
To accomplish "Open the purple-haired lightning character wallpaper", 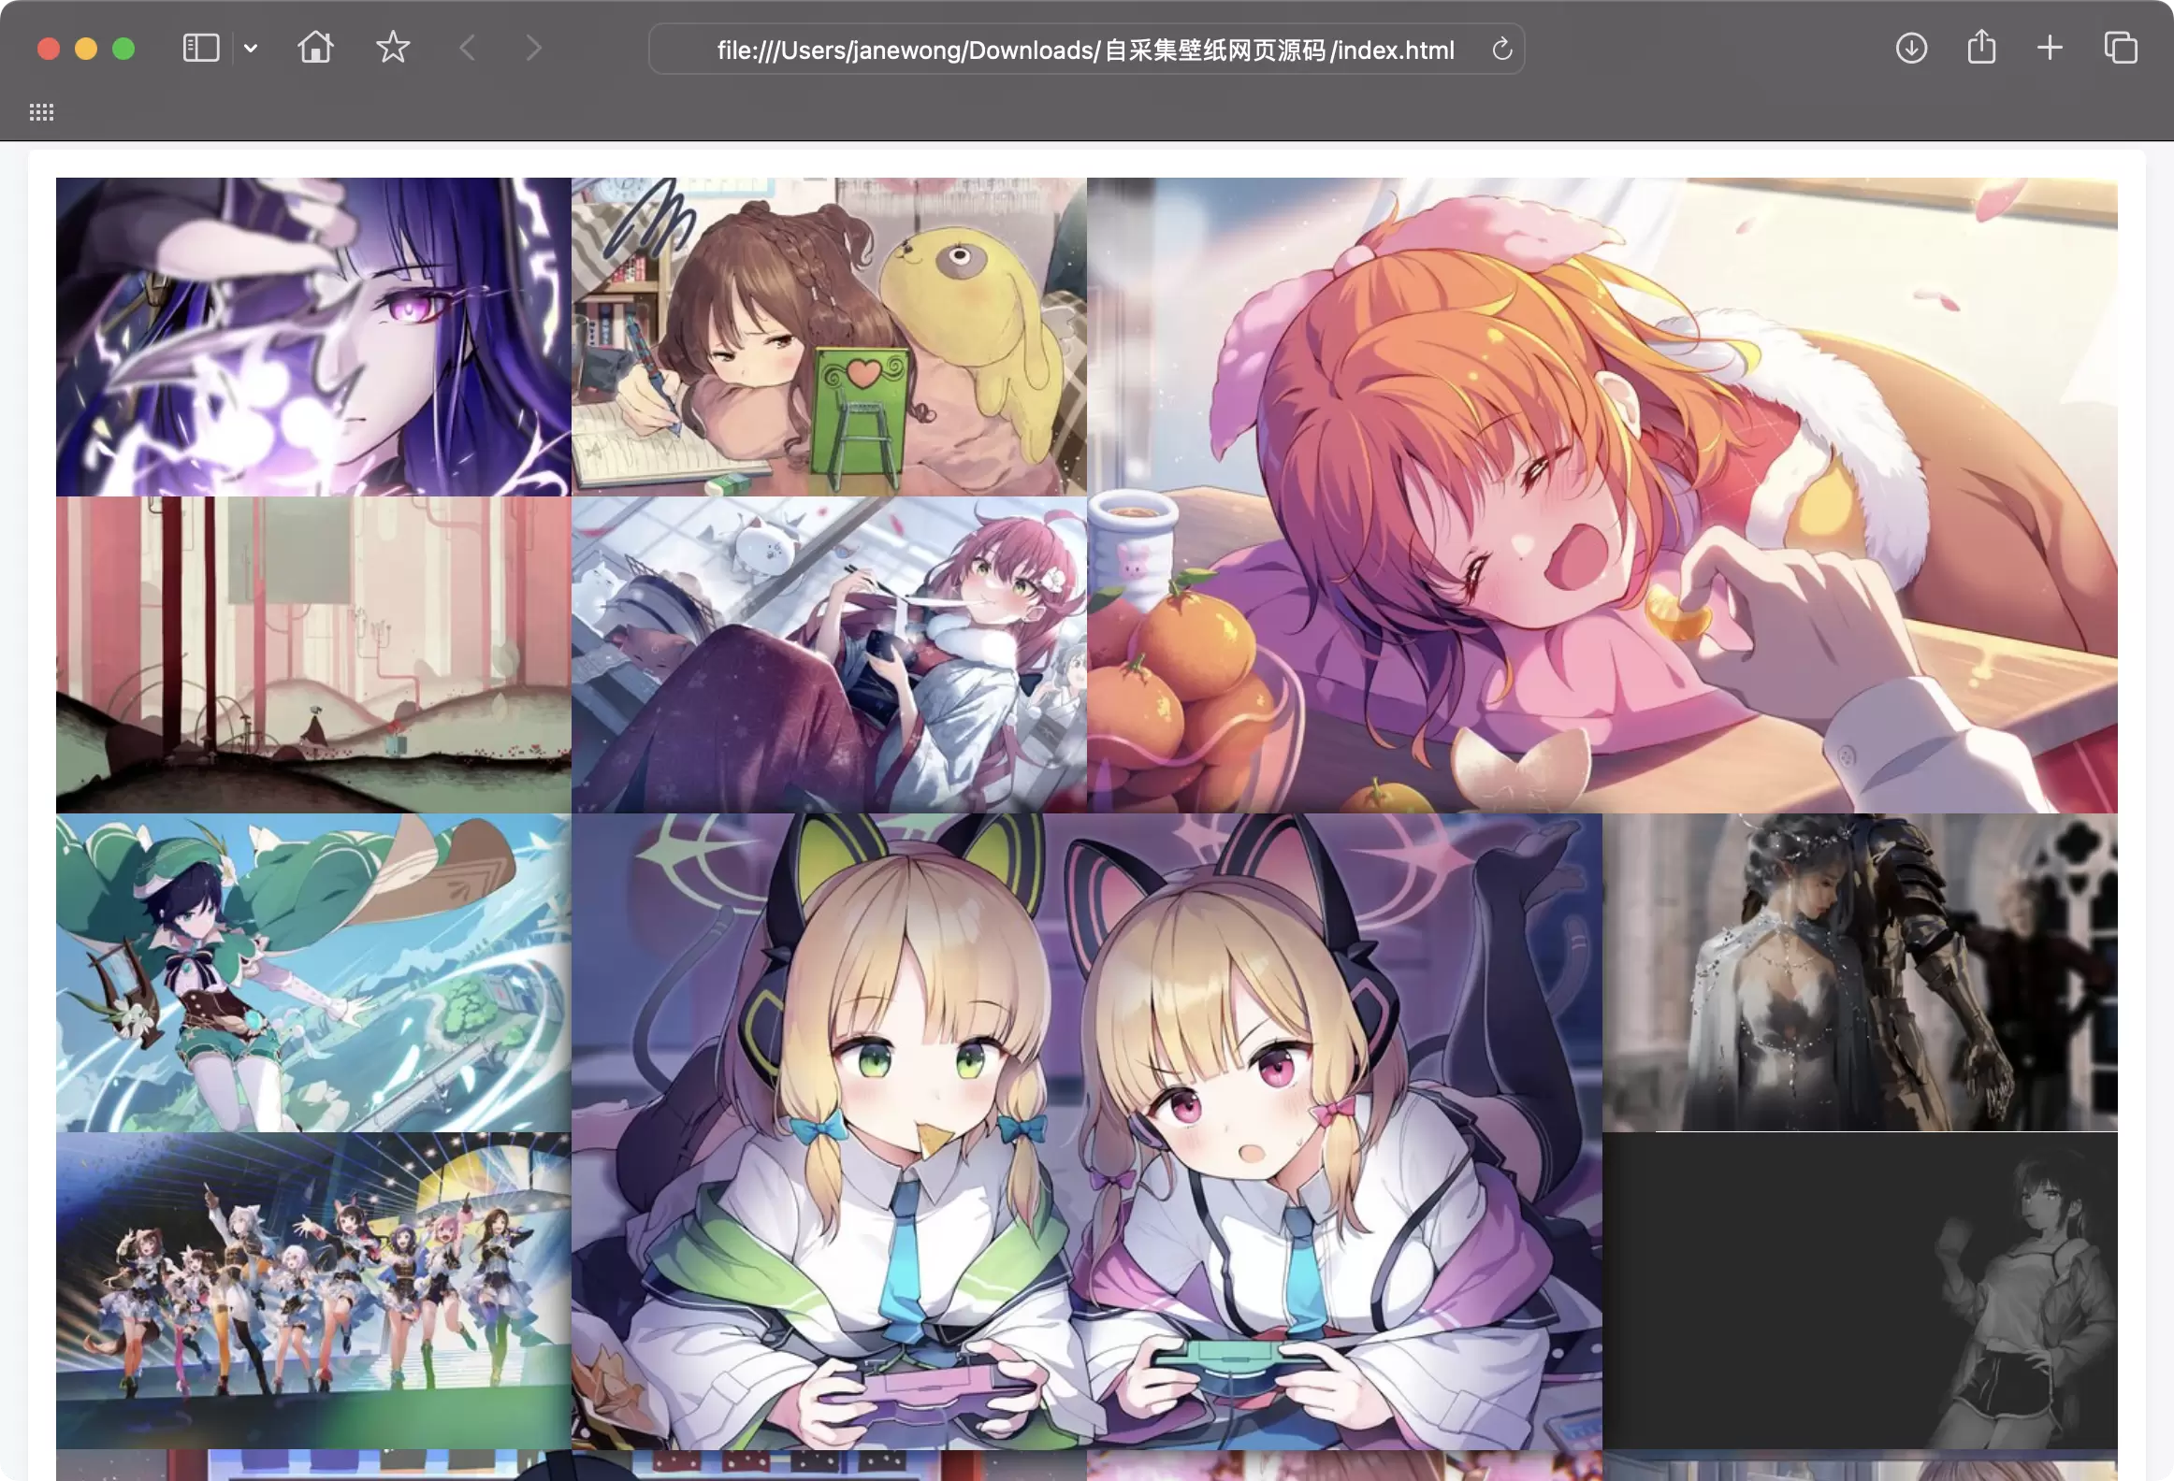I will [x=313, y=337].
